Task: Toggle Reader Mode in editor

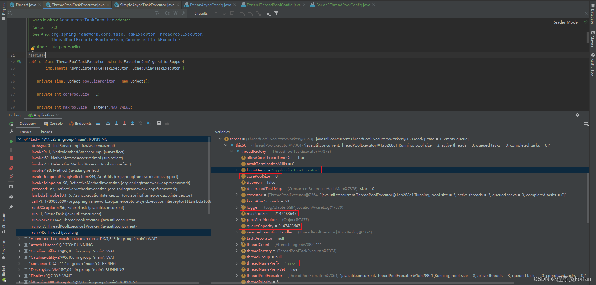Action: pyautogui.click(x=565, y=22)
